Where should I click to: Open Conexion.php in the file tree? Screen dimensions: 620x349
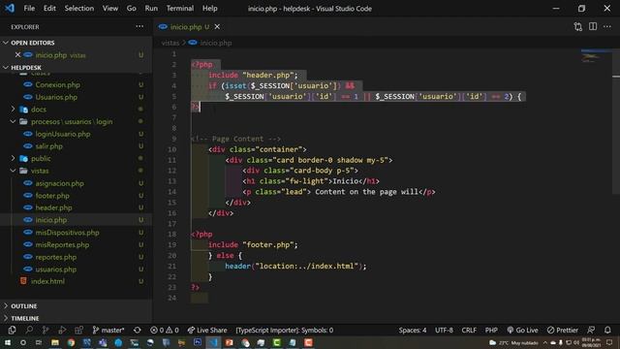[57, 84]
